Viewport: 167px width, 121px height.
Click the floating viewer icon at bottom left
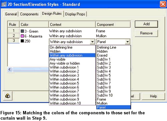pos(8,96)
